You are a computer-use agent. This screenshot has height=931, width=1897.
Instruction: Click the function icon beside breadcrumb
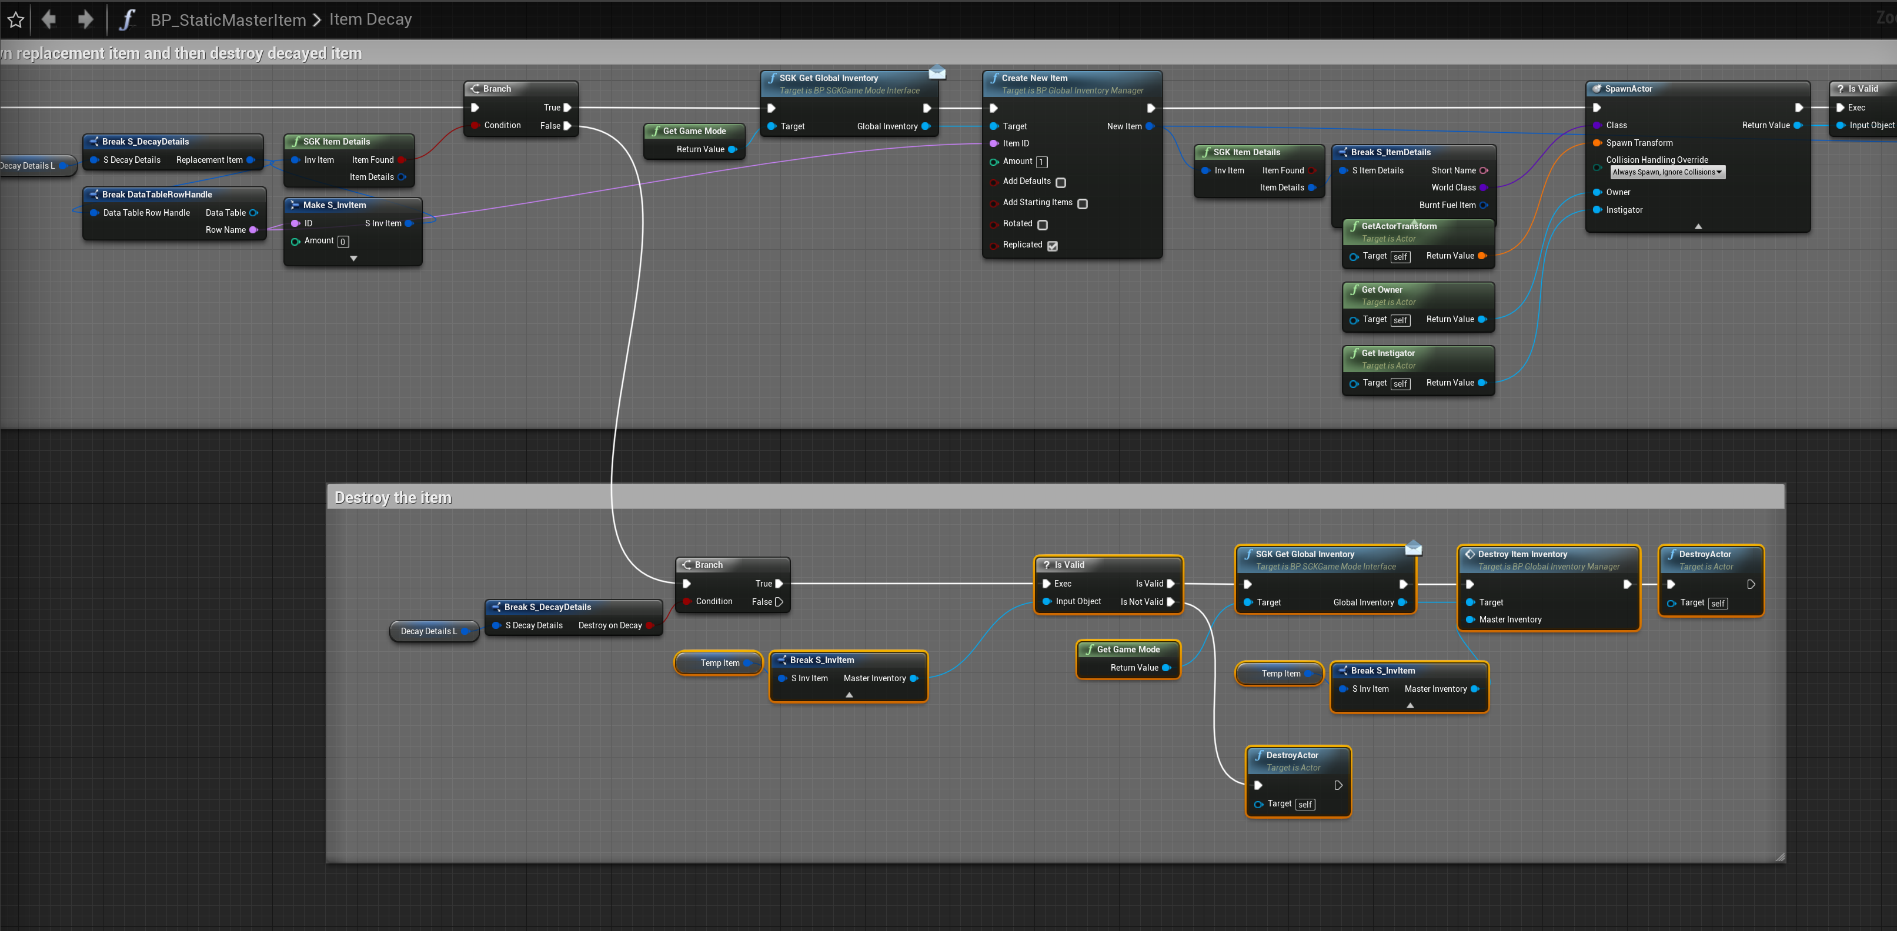[126, 20]
